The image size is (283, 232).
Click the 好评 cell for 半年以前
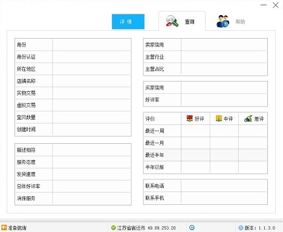(x=195, y=167)
